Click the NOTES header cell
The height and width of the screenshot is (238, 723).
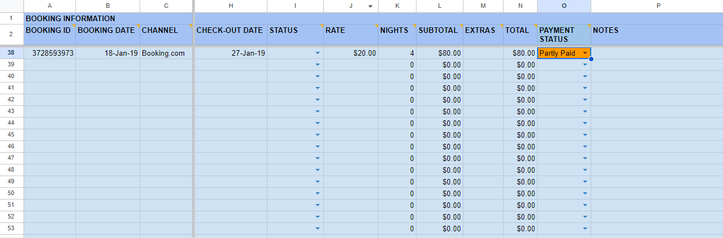click(657, 35)
